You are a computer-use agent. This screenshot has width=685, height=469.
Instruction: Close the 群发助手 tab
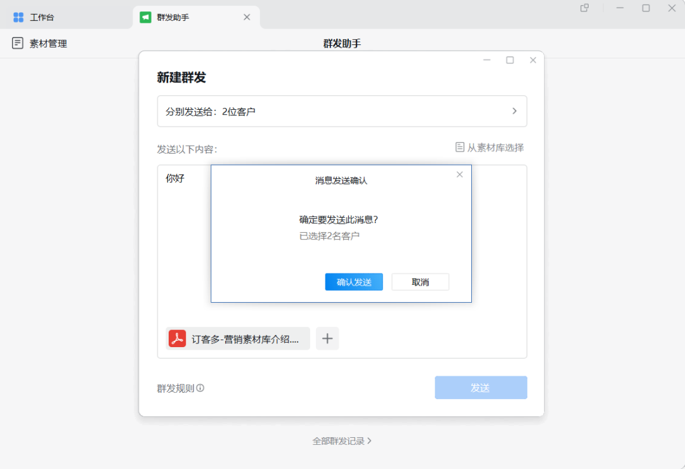point(247,17)
